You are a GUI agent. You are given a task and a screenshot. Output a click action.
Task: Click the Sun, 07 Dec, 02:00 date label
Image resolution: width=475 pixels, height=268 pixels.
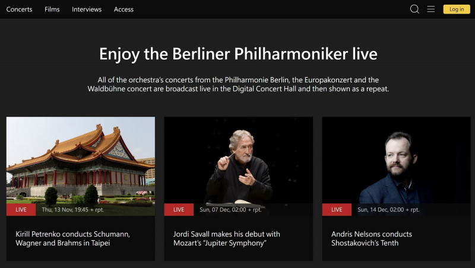tap(230, 210)
